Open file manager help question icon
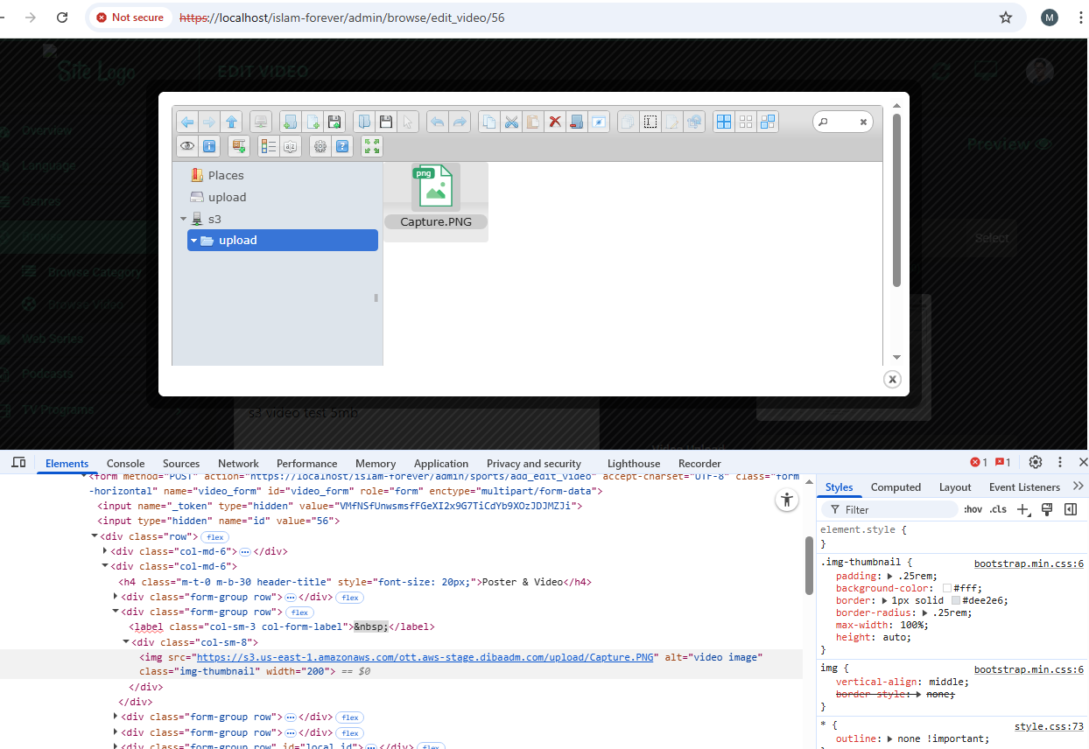The width and height of the screenshot is (1089, 749). point(342,146)
